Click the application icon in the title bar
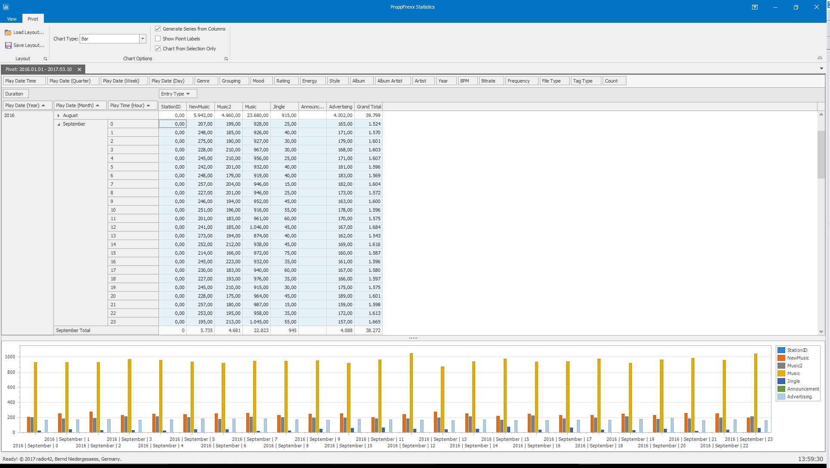Viewport: 830px width, 468px height. pos(6,7)
